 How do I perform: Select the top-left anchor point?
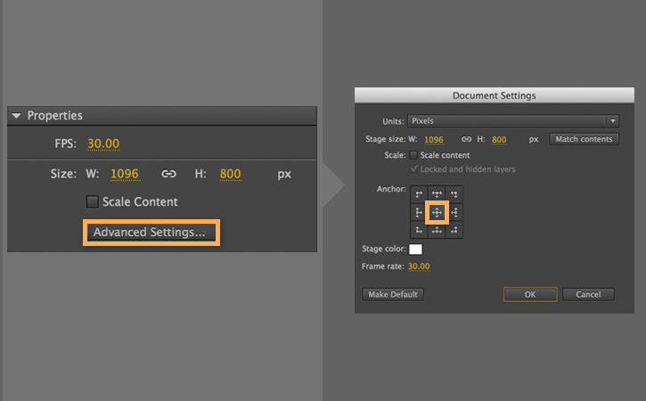(419, 194)
